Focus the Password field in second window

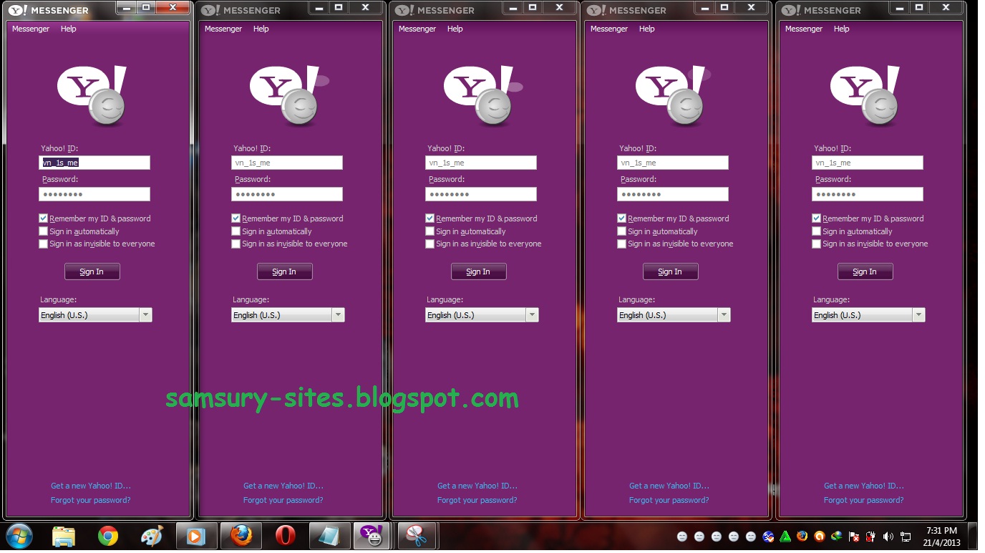coord(287,194)
